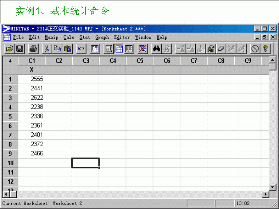Image resolution: width=279 pixels, height=209 pixels.
Task: Select row 5 header
Action: [10, 116]
